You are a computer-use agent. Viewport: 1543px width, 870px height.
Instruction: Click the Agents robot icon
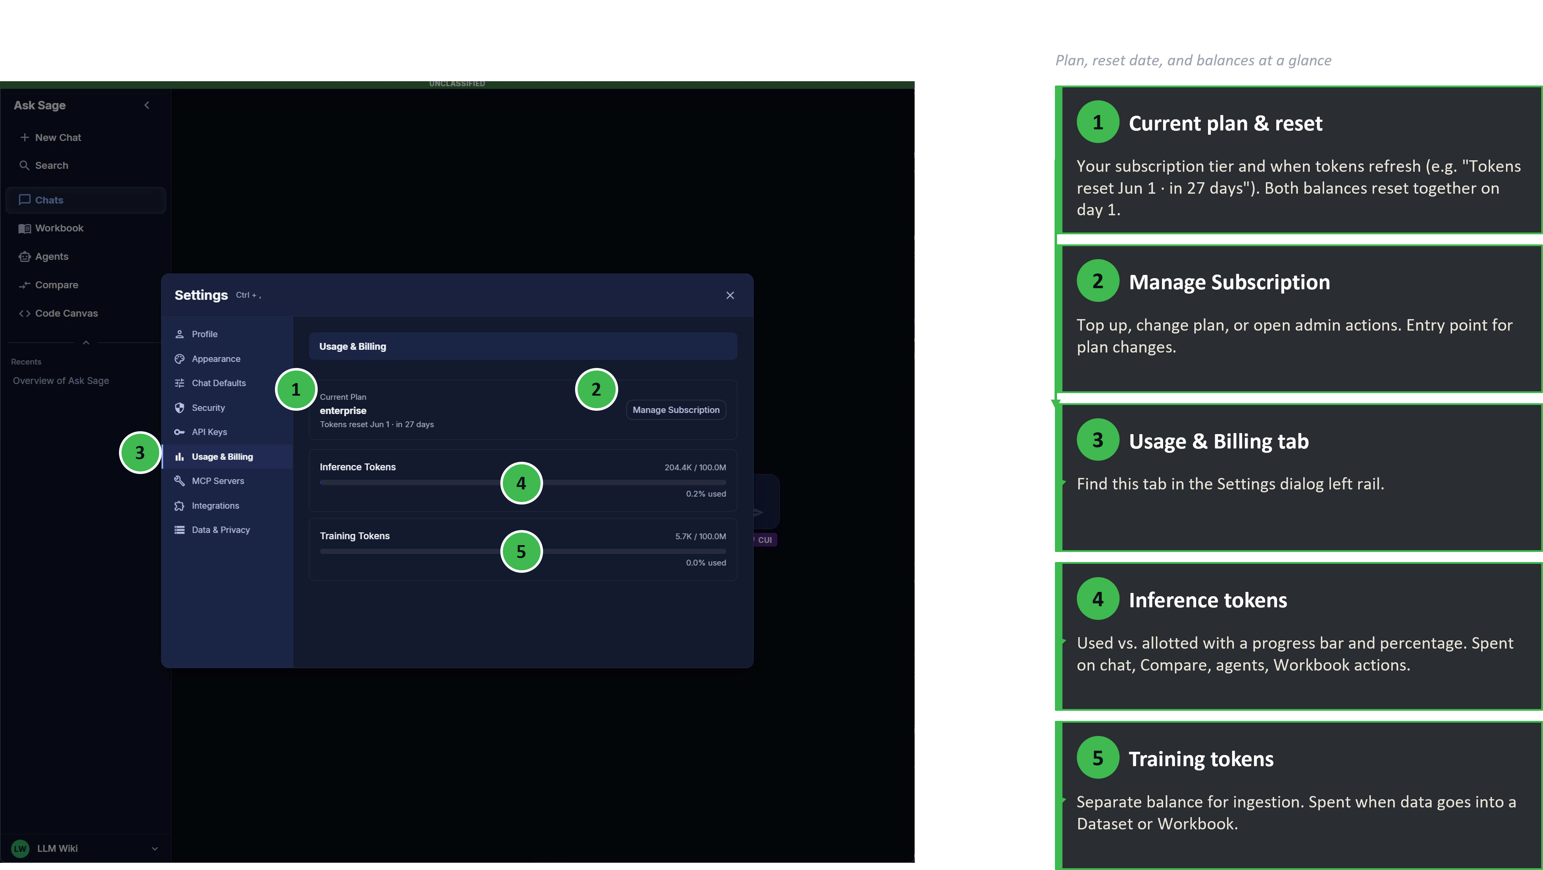24,256
